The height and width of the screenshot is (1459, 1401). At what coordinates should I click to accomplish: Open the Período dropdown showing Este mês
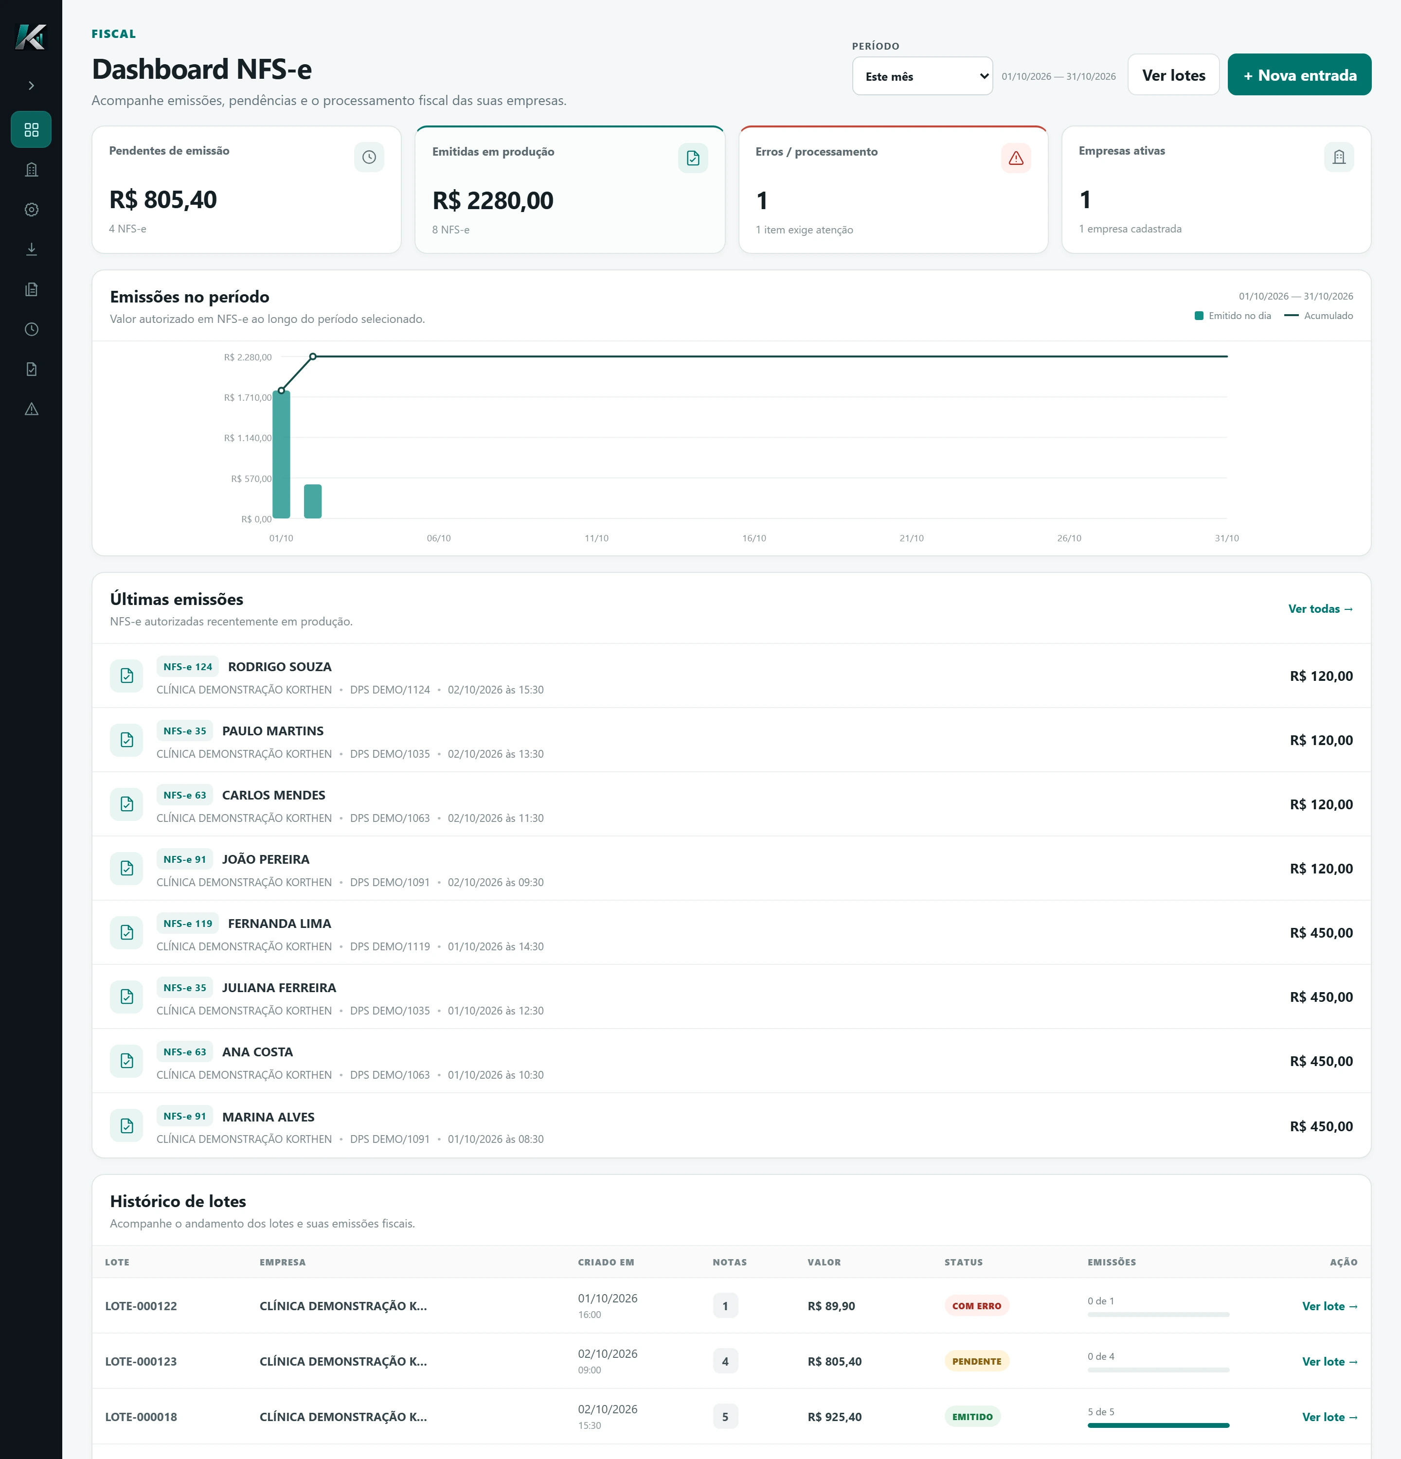coord(922,76)
